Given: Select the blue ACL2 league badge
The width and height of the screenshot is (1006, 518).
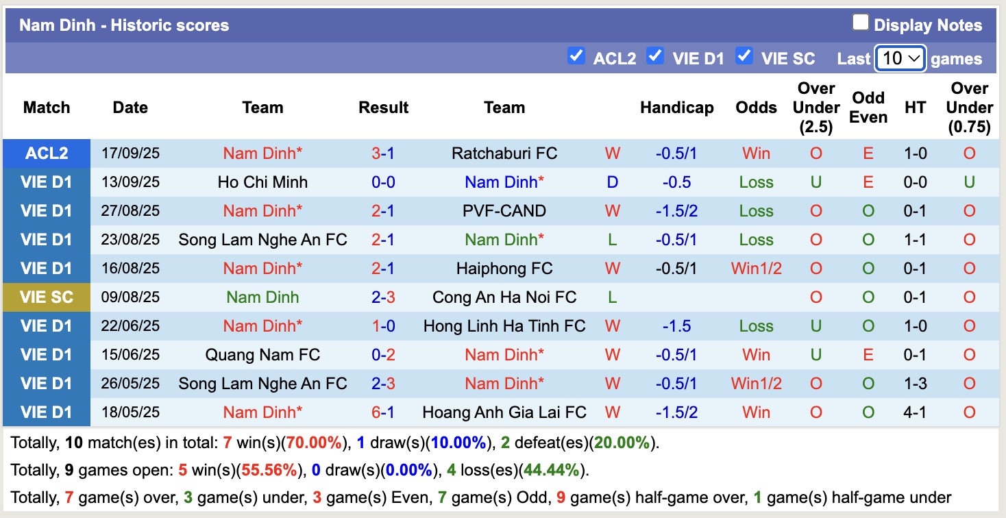Looking at the screenshot, I should pos(46,153).
